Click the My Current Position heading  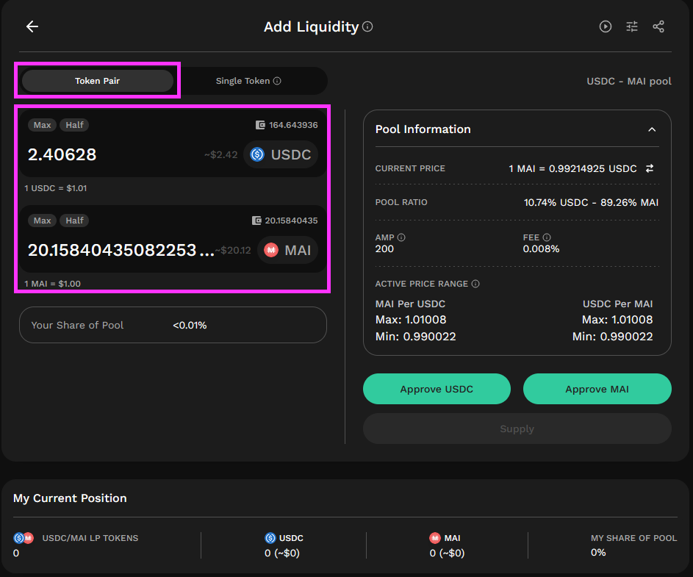click(x=70, y=498)
